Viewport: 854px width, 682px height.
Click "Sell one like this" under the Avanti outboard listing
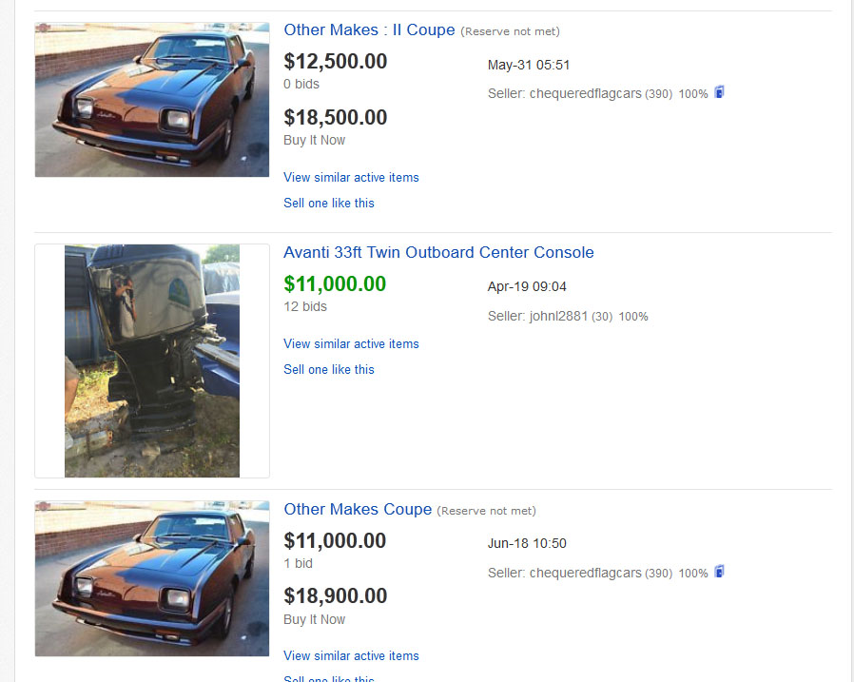[x=329, y=370]
